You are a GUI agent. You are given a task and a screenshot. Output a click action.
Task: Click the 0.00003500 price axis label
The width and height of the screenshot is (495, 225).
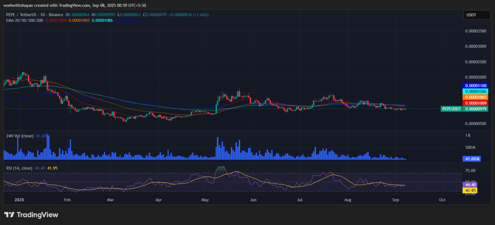pyautogui.click(x=476, y=31)
